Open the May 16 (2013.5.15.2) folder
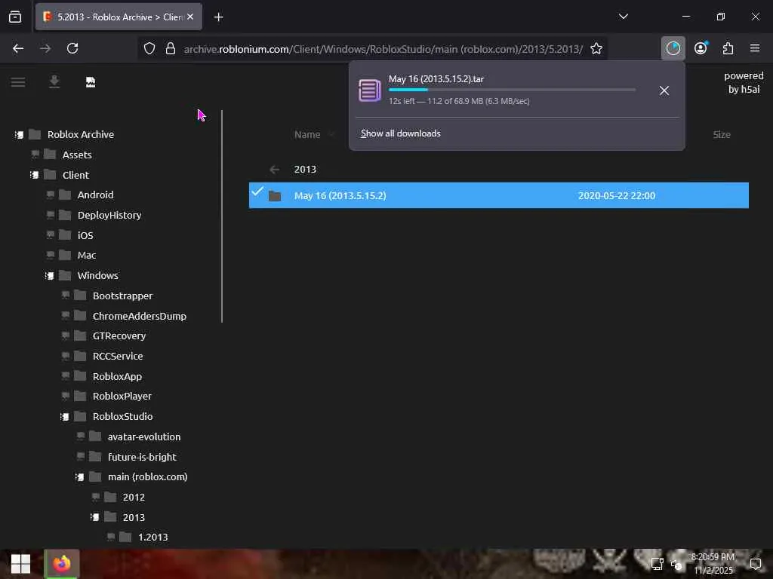The width and height of the screenshot is (773, 579). [340, 195]
